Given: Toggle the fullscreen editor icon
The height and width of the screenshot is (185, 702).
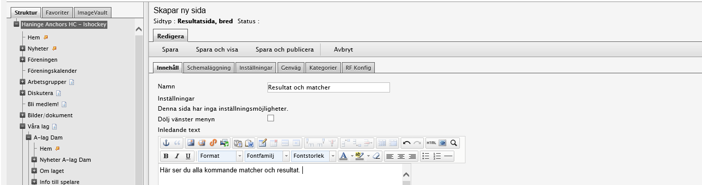Looking at the screenshot, I should tap(442, 143).
